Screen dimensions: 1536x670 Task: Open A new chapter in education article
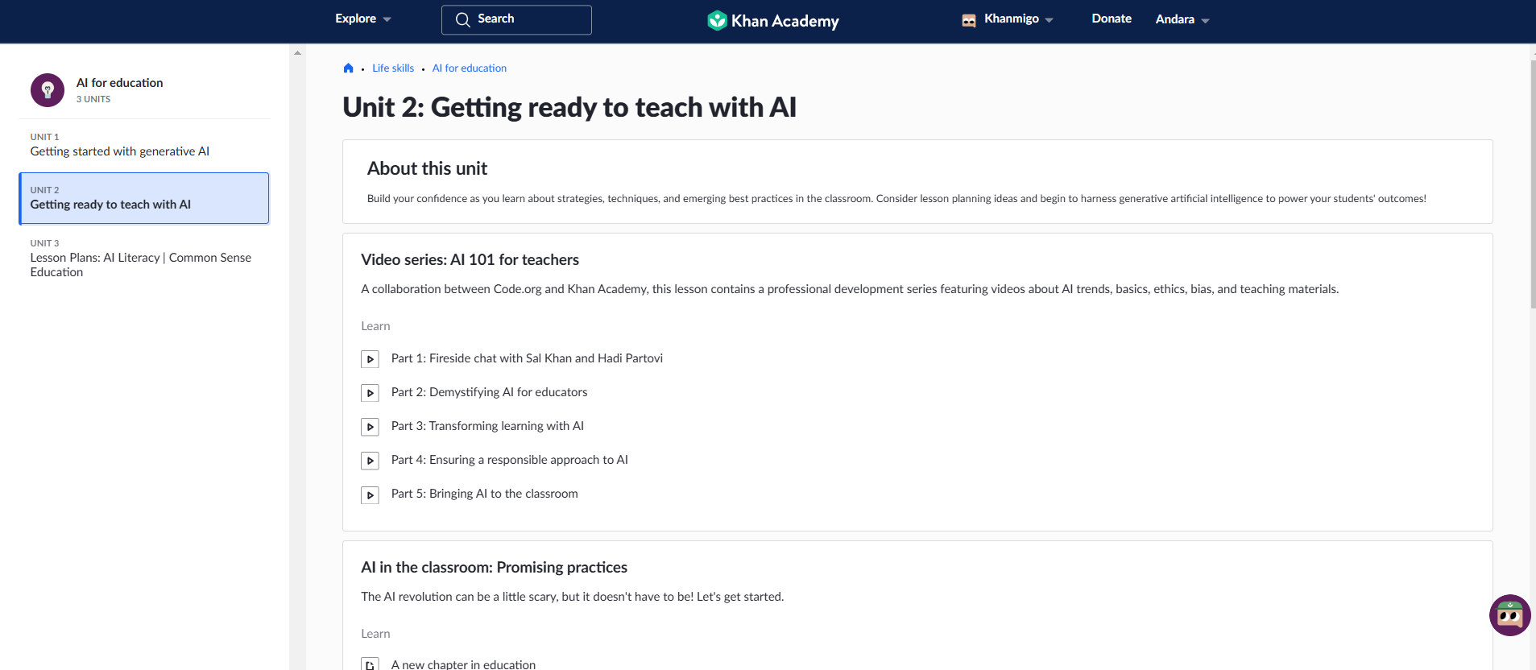463,664
